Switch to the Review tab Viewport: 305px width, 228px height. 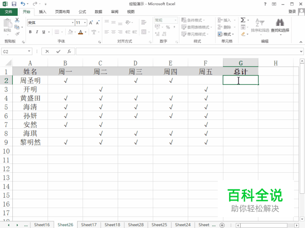[115, 12]
